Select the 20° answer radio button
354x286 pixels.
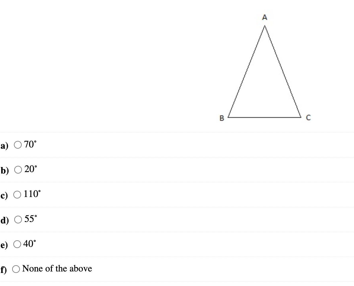coord(18,170)
